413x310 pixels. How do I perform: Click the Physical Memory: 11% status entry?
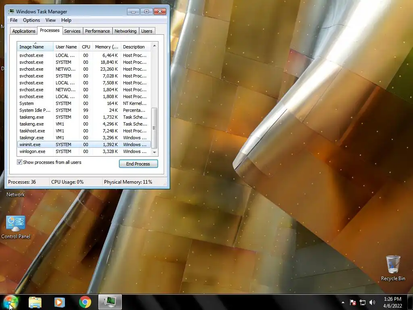[128, 182]
